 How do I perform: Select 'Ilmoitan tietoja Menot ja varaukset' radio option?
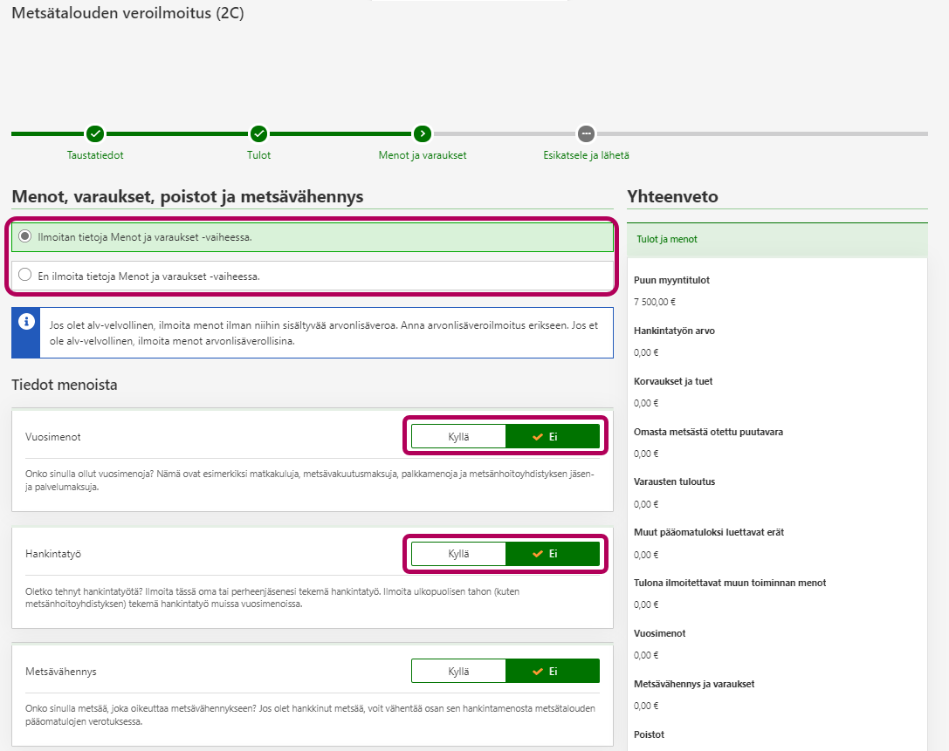(x=25, y=236)
